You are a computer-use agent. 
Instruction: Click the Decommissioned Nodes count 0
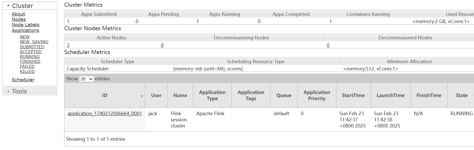(x=328, y=45)
